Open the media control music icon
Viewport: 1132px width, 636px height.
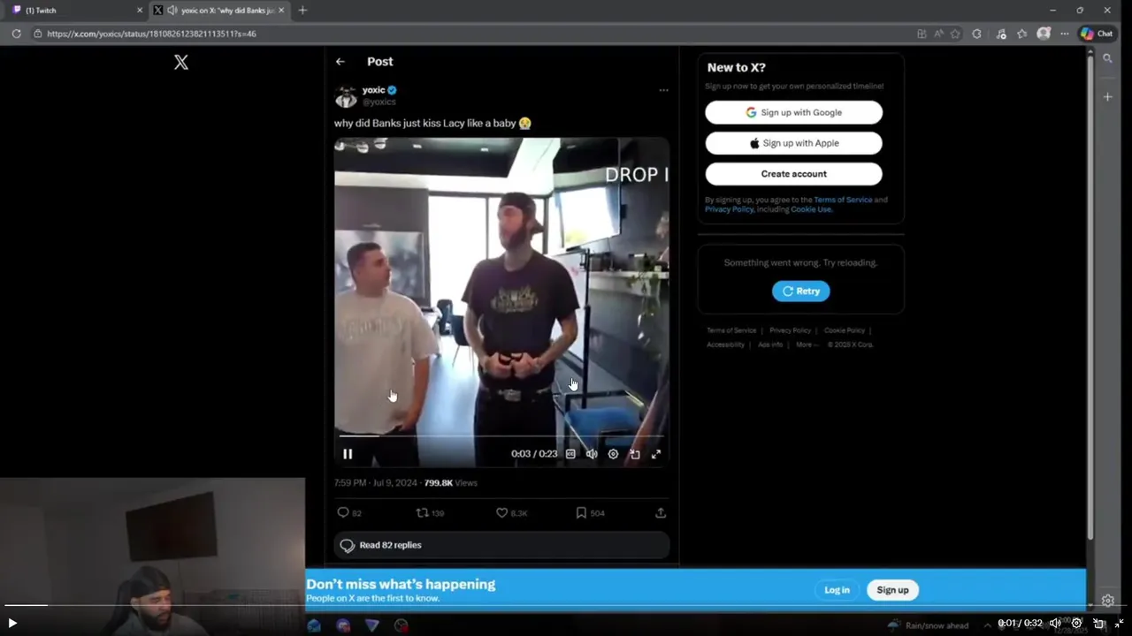[x=1001, y=34]
